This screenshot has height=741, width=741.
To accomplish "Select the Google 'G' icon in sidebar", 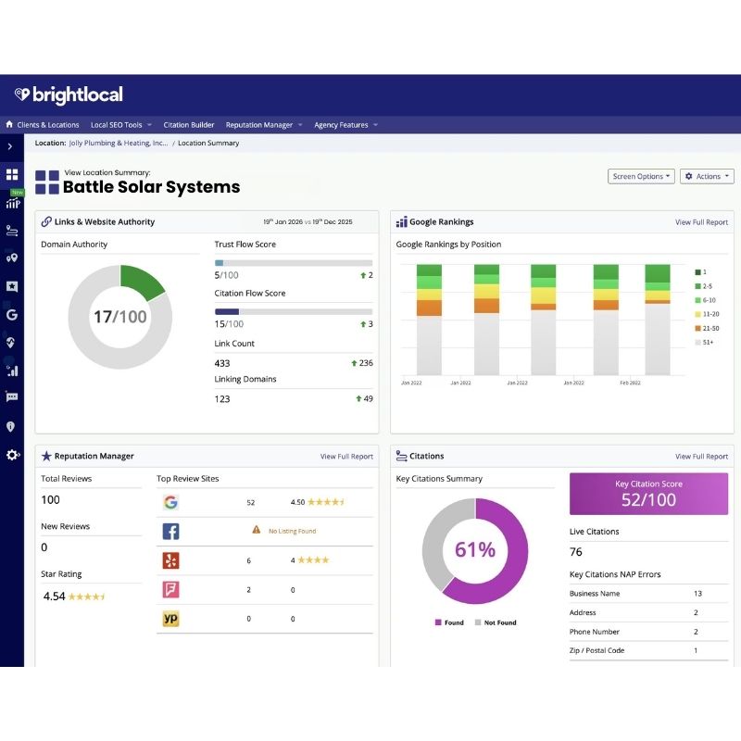I will coord(12,315).
